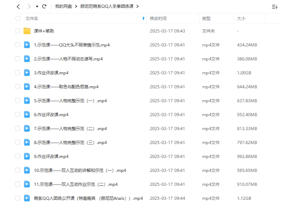This screenshot has height=205, width=293.
Task: Sort by 修改时间 column
Action: pyautogui.click(x=158, y=18)
